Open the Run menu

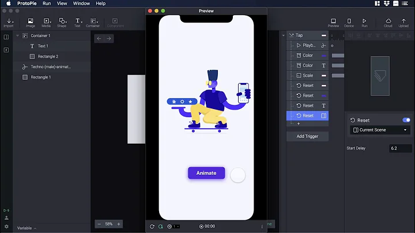pyautogui.click(x=47, y=3)
